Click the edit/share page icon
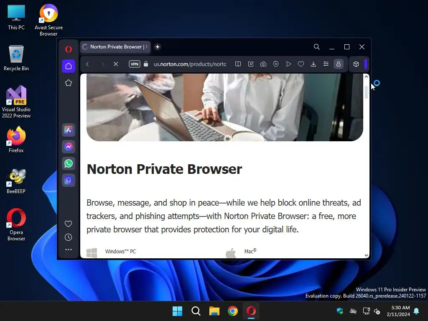This screenshot has width=428, height=321. click(x=251, y=64)
